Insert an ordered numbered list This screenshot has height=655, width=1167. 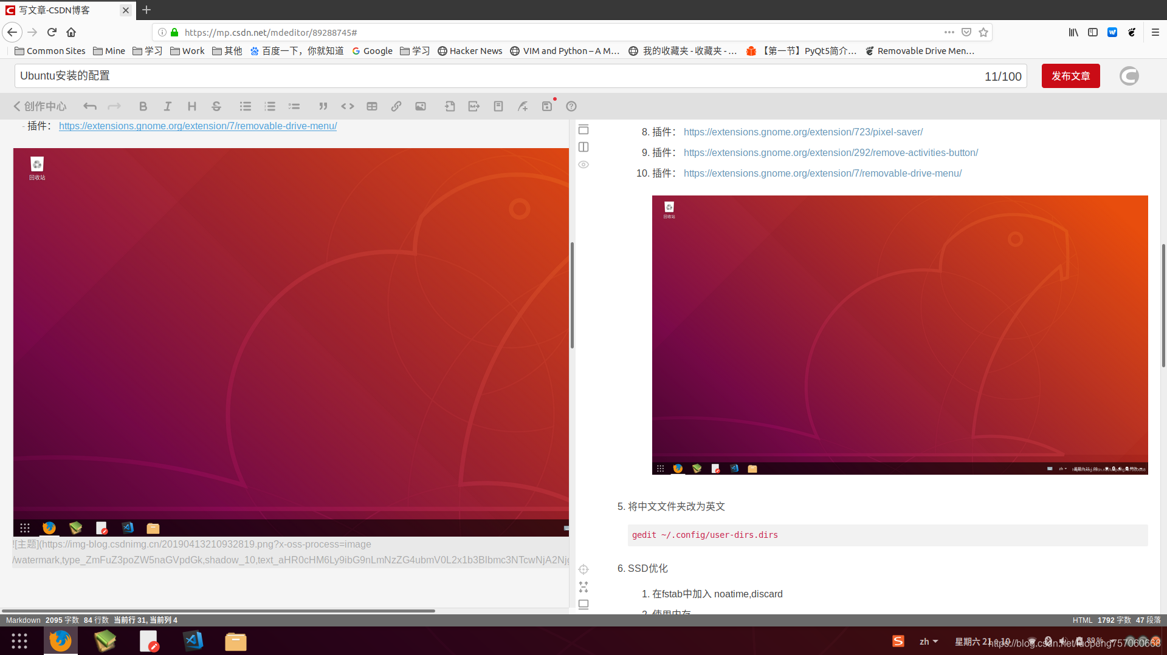point(270,106)
